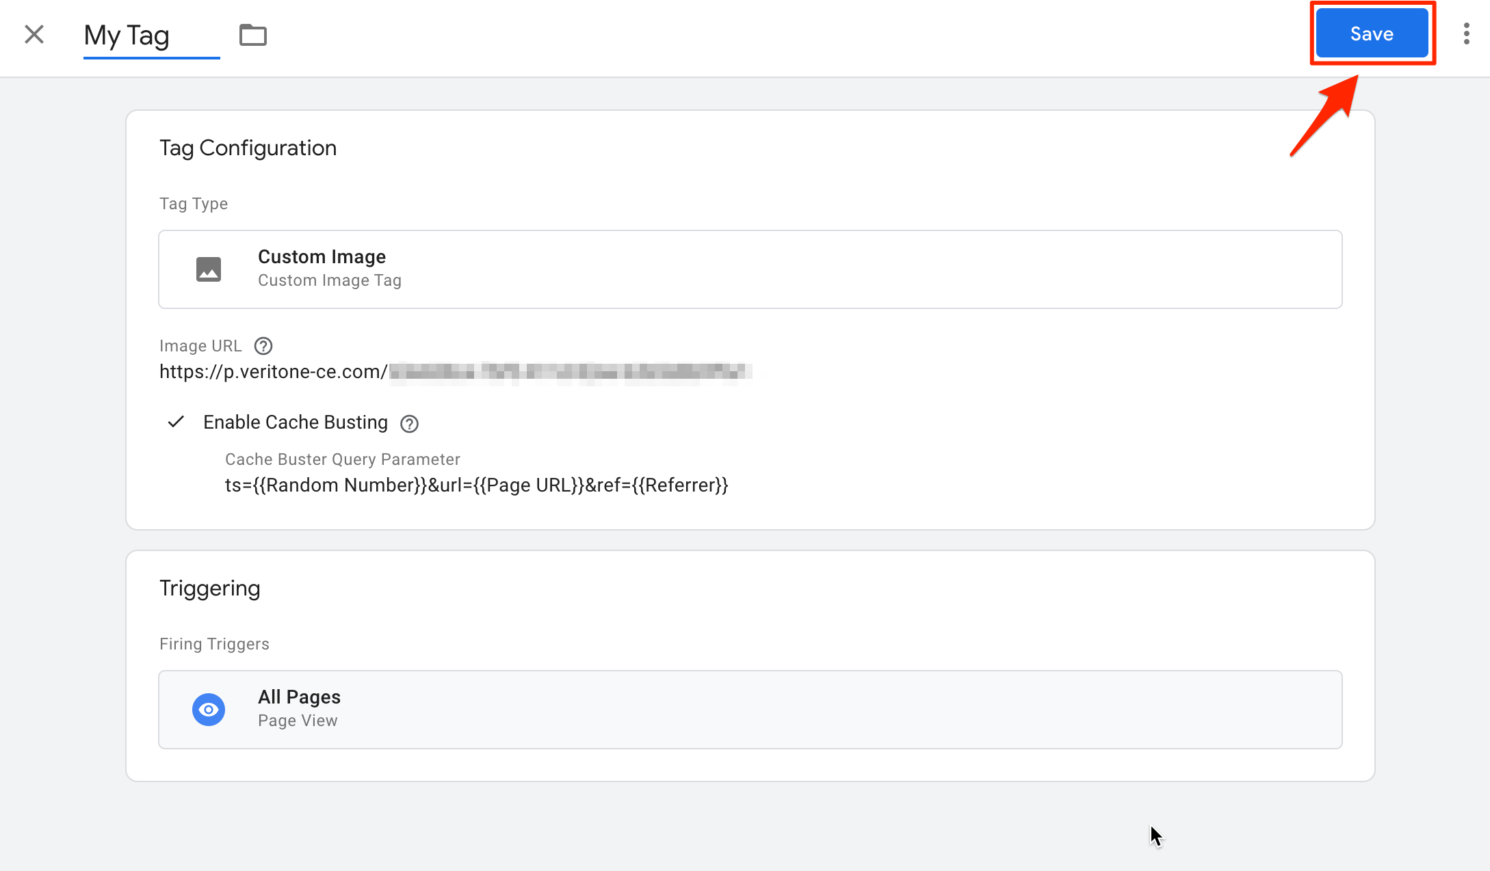Open the folder icon to move tag
1490x871 pixels.
(x=253, y=34)
